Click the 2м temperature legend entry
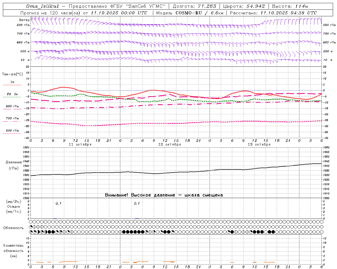Screen dimensions: 337x269 pos(12,82)
